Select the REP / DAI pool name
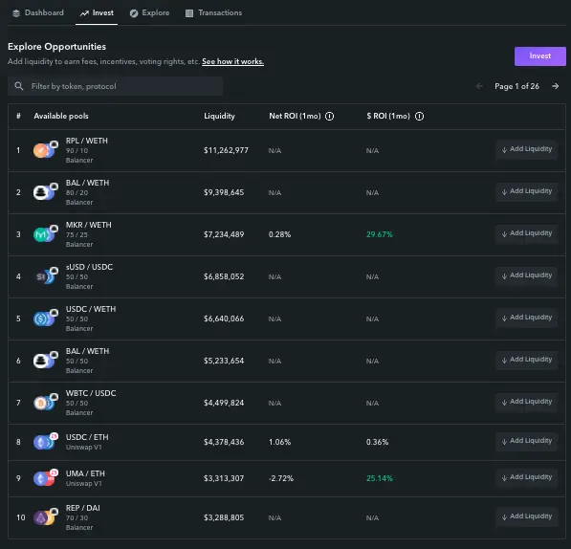The height and width of the screenshot is (549, 571). tap(82, 508)
